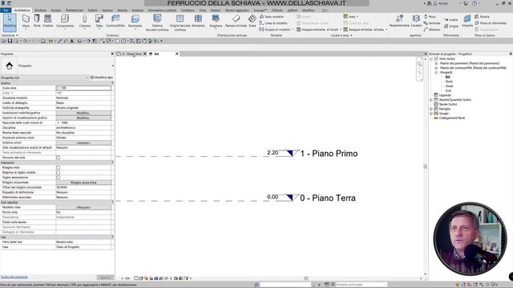The height and width of the screenshot is (288, 513).
Task: Expand the Abachi/Quantità browser node
Action: [x=431, y=99]
